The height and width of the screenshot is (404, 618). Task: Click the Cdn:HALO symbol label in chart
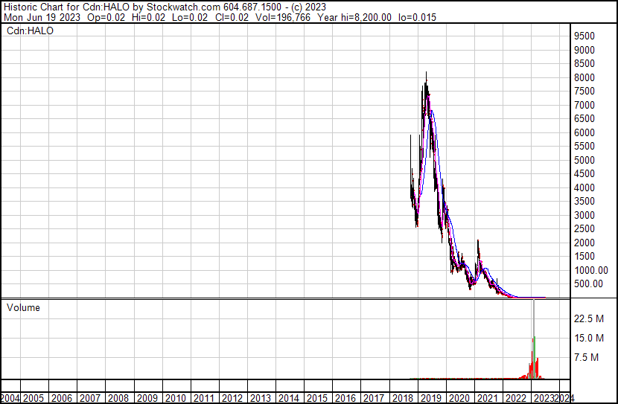pos(30,31)
